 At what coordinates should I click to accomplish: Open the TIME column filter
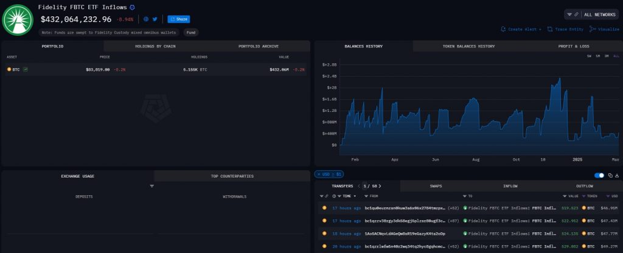[339, 196]
